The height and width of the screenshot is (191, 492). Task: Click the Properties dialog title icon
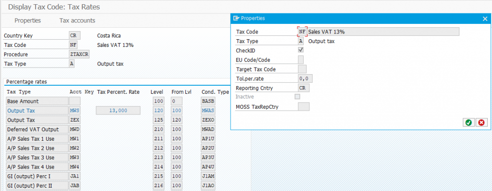click(236, 18)
